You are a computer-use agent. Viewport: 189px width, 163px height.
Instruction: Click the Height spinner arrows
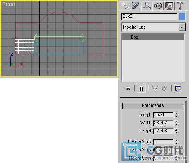pos(177,131)
